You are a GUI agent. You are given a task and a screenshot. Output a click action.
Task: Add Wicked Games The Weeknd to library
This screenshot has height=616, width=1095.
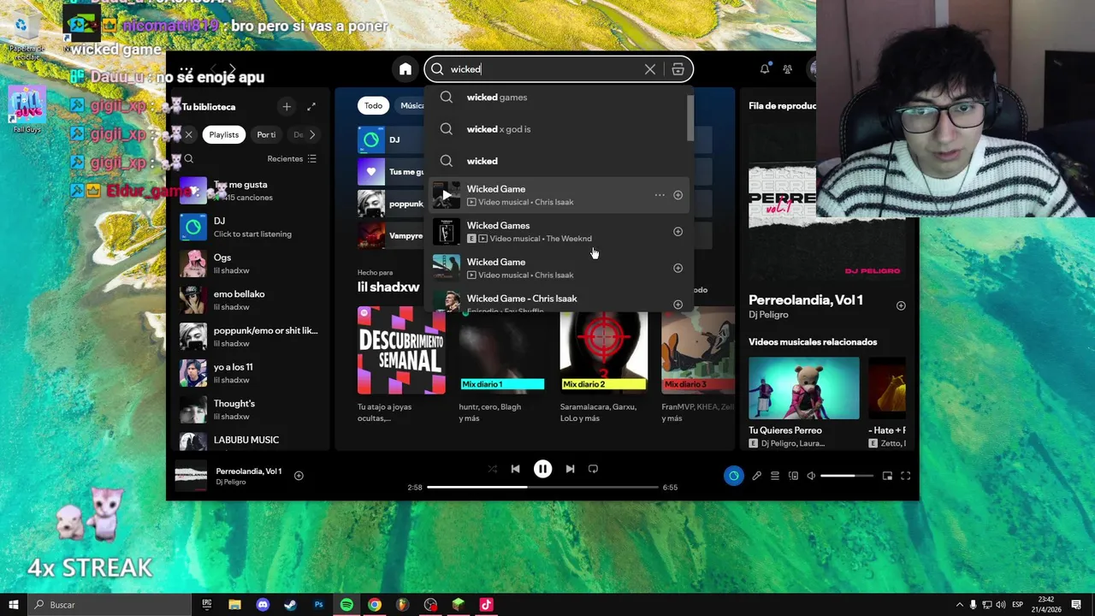(x=678, y=232)
